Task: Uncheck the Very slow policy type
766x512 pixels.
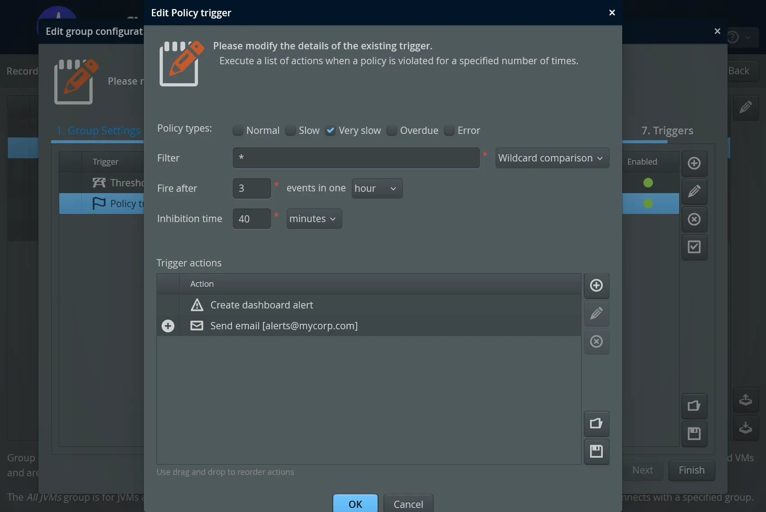Action: click(331, 130)
